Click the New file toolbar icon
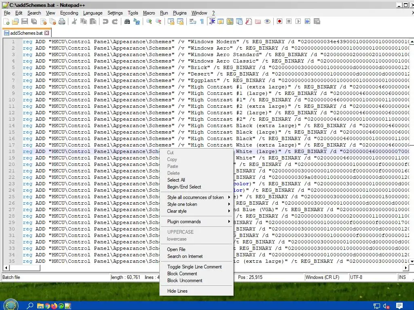Screen dimensions: 414x310 tap(6, 22)
